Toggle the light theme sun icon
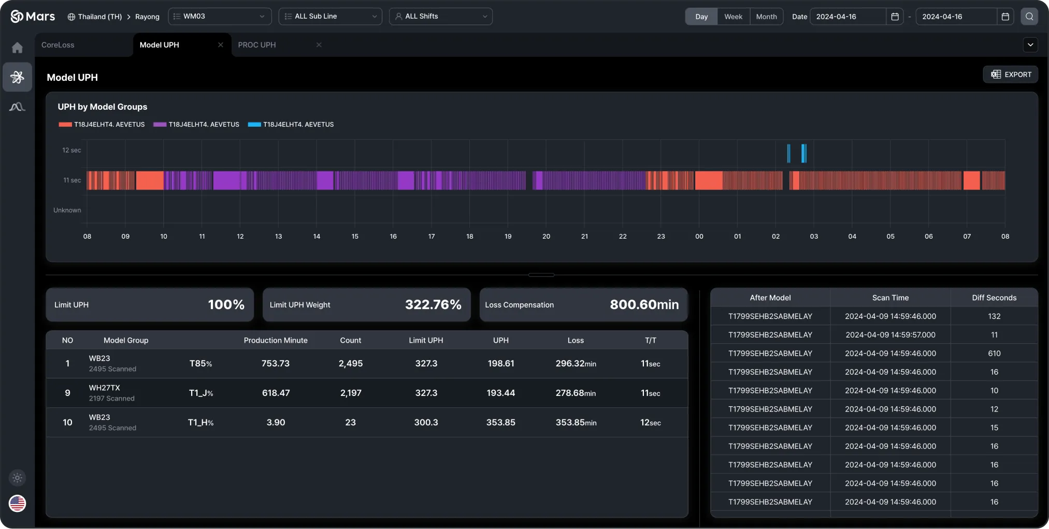The height and width of the screenshot is (529, 1049). coord(17,478)
